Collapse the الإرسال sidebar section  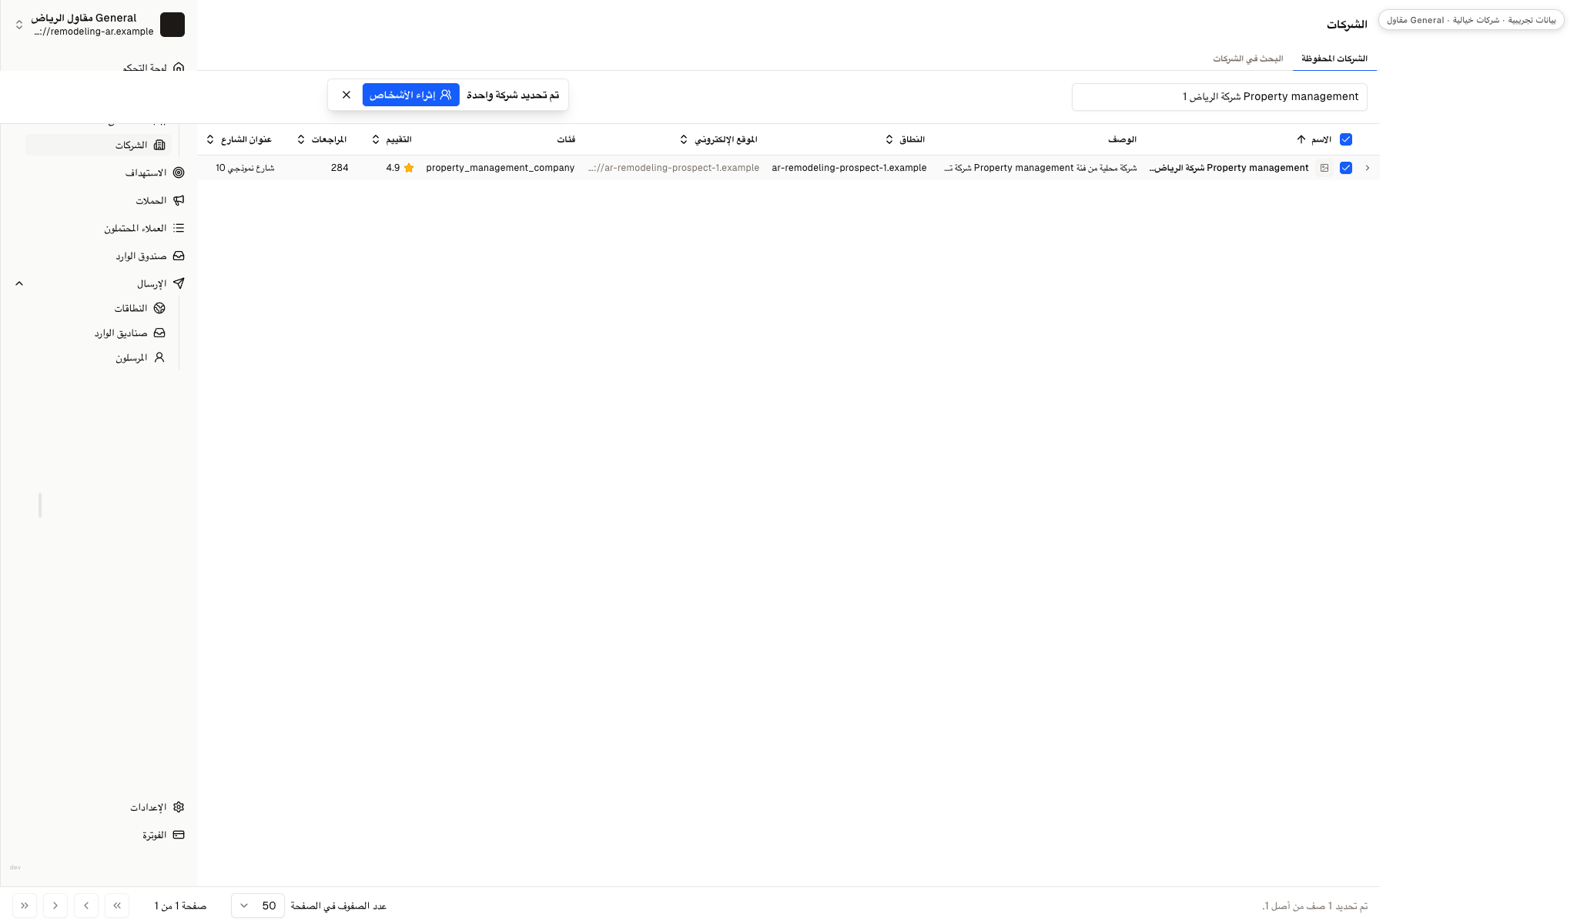point(19,283)
